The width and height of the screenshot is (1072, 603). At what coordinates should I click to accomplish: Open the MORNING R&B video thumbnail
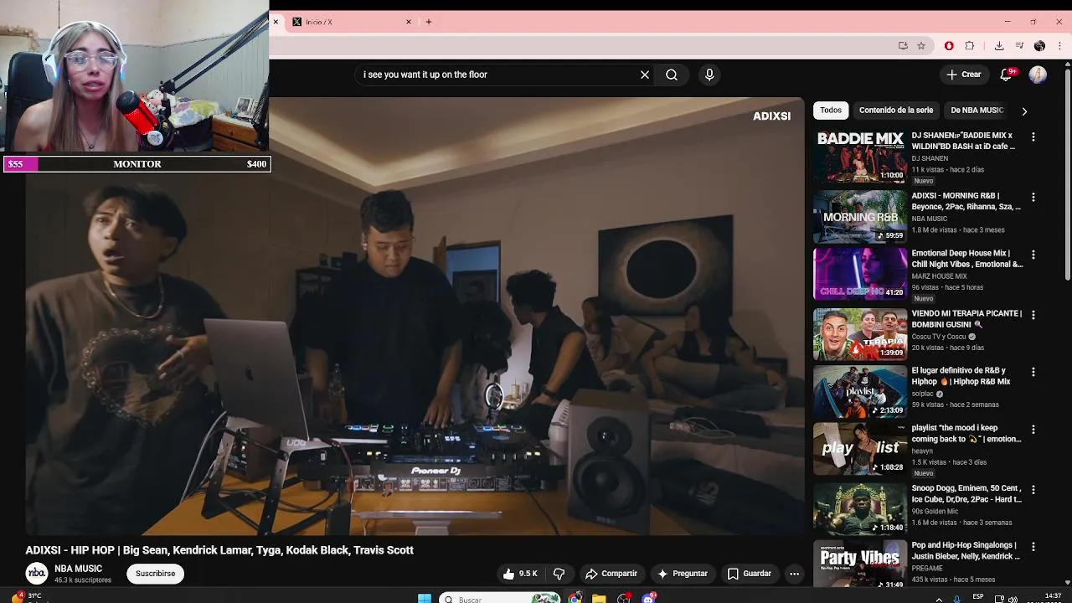860,217
